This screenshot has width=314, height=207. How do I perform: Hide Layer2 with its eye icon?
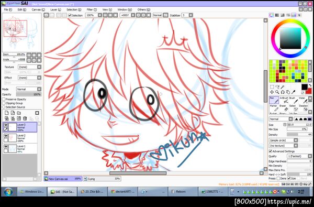(6, 136)
